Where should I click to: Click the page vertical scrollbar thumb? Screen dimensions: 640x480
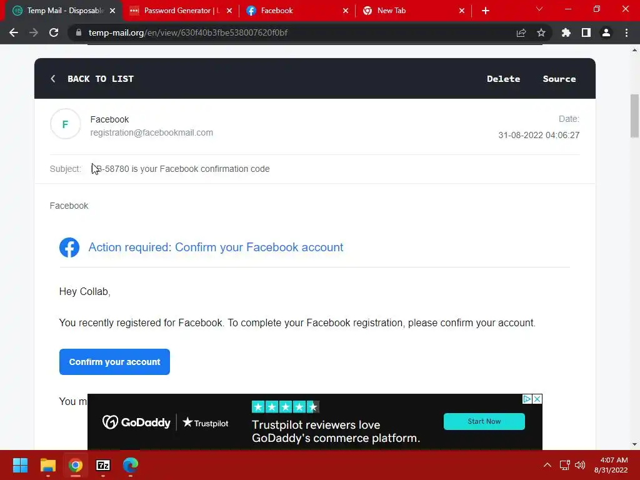(x=634, y=116)
